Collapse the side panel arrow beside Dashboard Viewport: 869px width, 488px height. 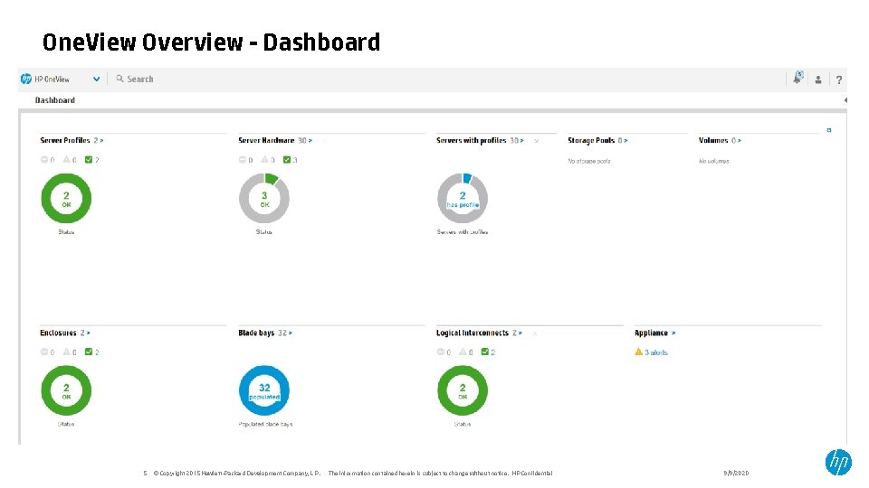pyautogui.click(x=845, y=100)
